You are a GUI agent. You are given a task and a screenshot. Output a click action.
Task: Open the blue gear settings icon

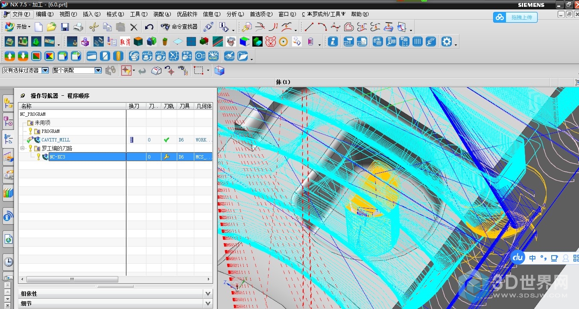point(446,42)
